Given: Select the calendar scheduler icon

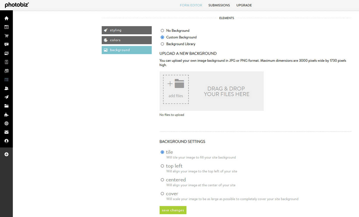Looking at the screenshot, I should pyautogui.click(x=7, y=71).
